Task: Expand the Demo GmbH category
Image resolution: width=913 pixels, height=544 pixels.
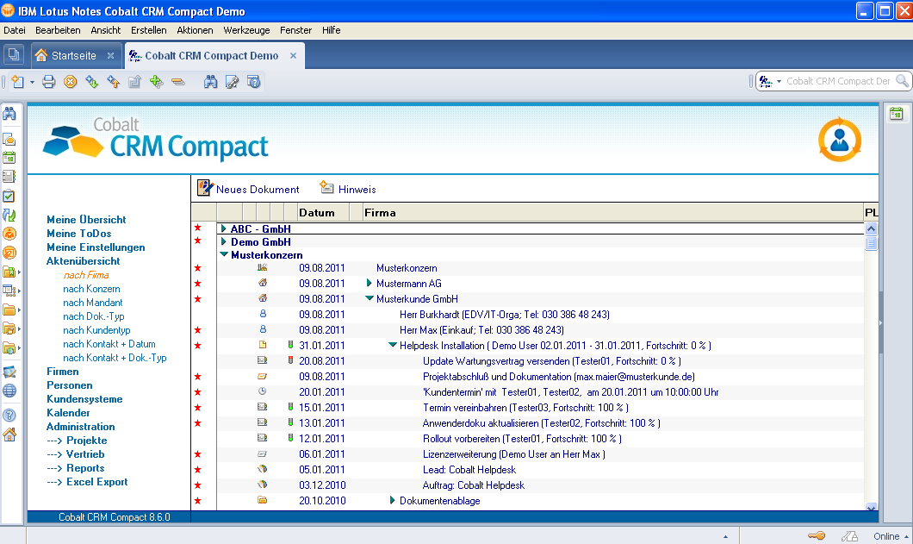Action: [224, 241]
